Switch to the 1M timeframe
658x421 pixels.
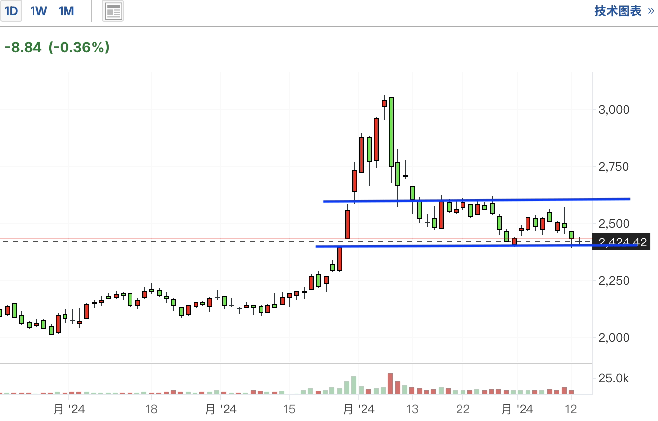(x=66, y=11)
